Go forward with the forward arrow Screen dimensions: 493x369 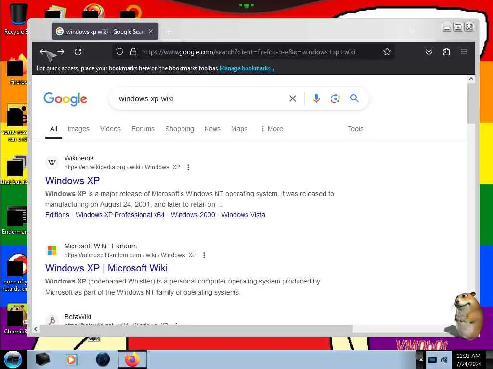(x=61, y=52)
